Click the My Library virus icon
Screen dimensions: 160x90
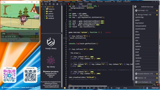[51, 60]
